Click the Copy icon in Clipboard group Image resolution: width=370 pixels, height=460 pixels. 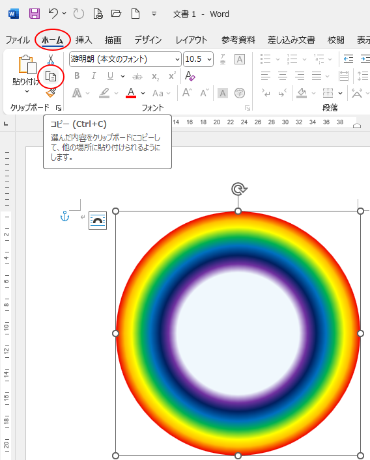pos(51,77)
